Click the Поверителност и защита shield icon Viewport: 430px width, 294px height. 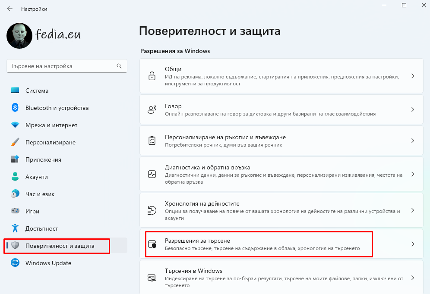(15, 246)
